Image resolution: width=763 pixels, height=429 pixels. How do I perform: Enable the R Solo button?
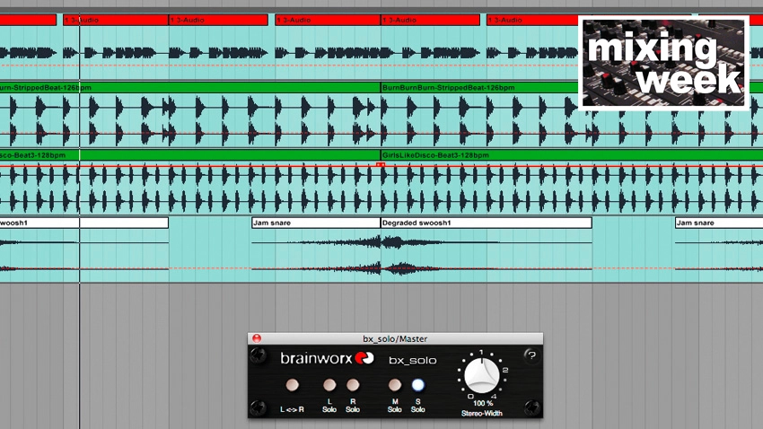pos(353,385)
